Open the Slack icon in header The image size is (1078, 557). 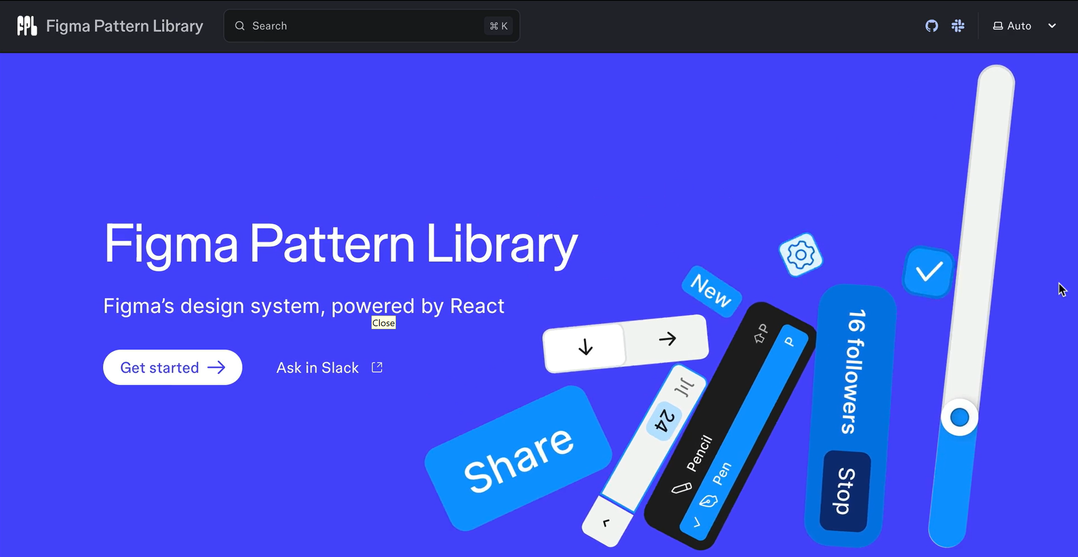958,26
